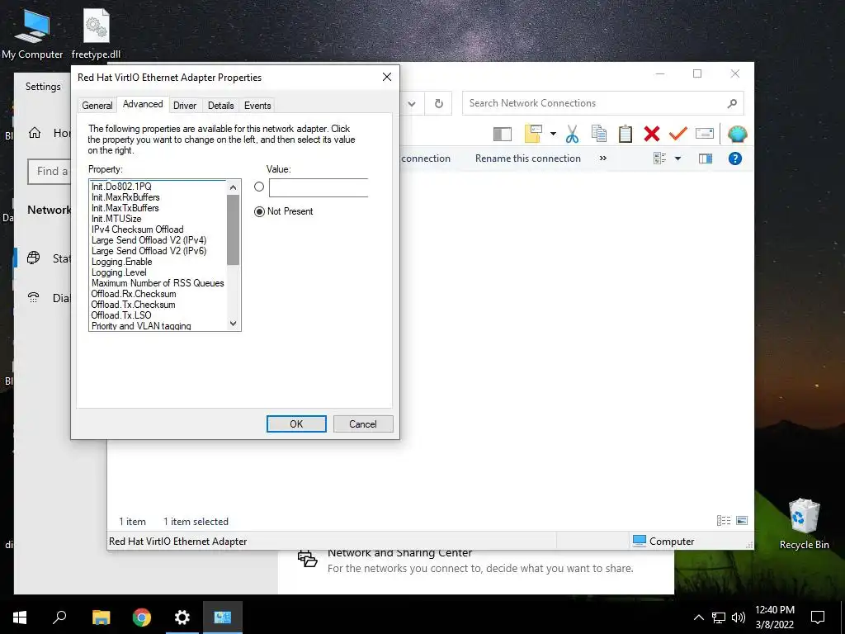Open the Details tab

coord(220,105)
